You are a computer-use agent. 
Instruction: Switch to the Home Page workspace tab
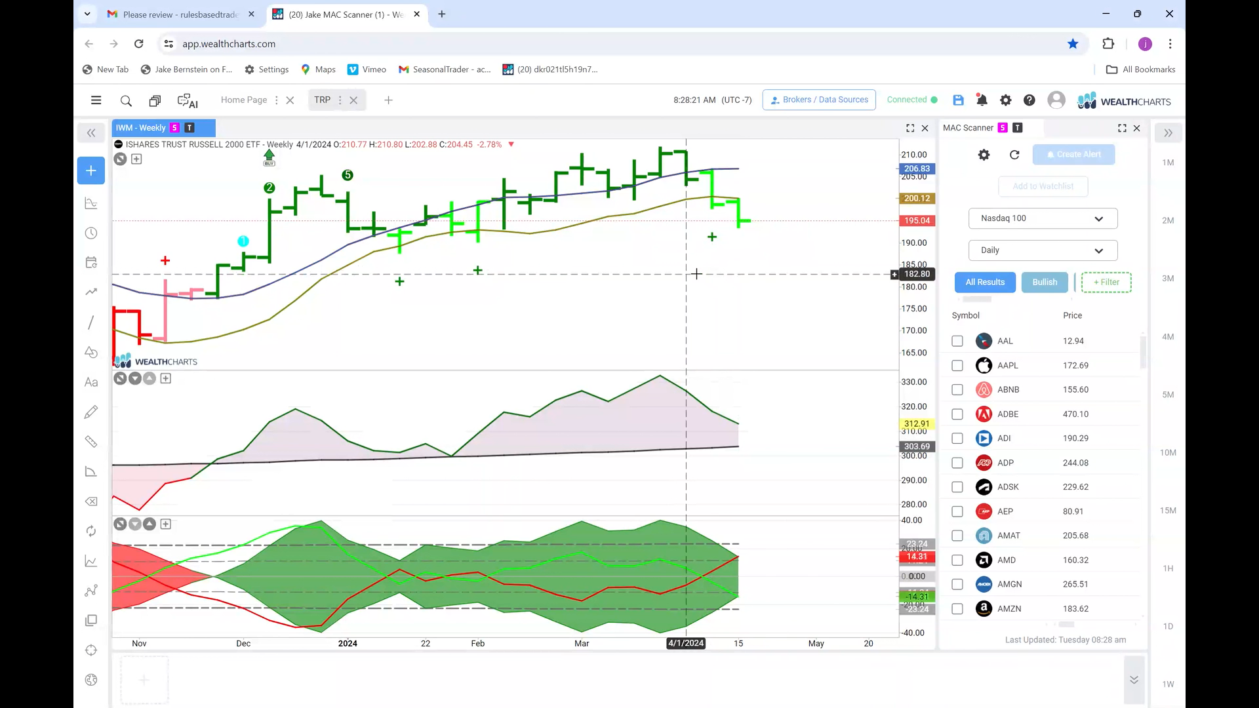pos(243,100)
